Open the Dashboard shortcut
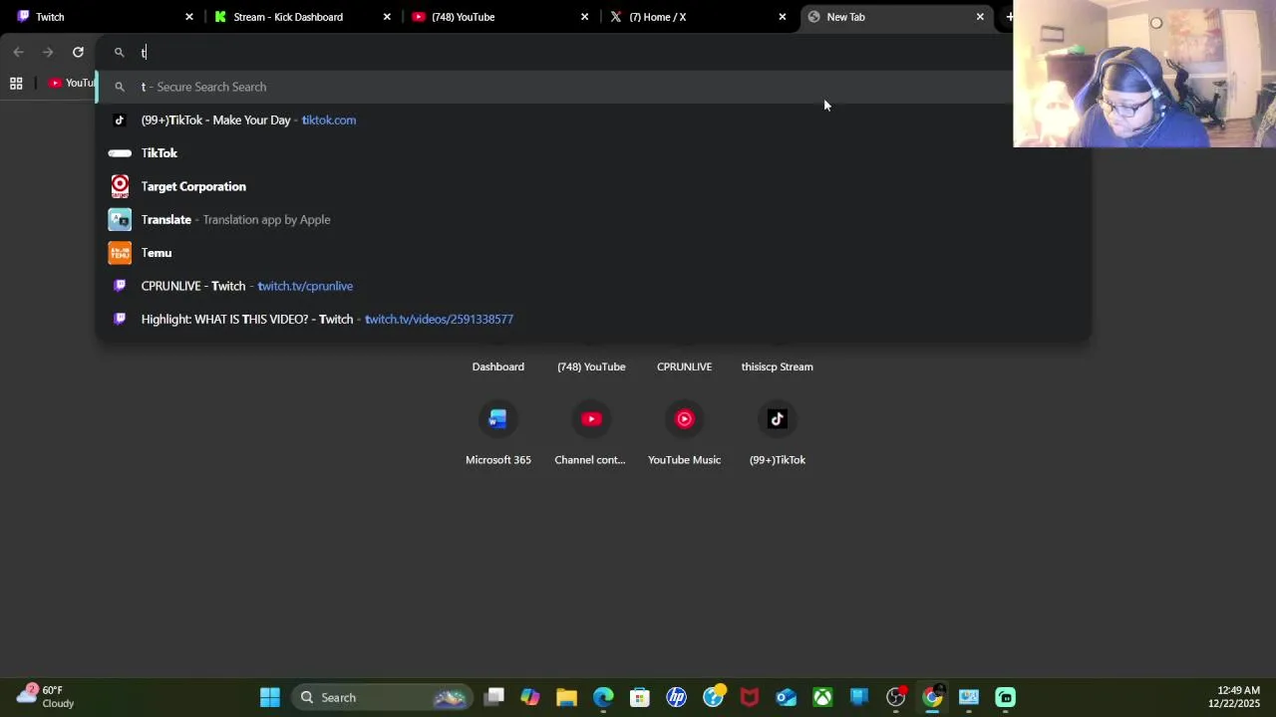 [x=497, y=366]
